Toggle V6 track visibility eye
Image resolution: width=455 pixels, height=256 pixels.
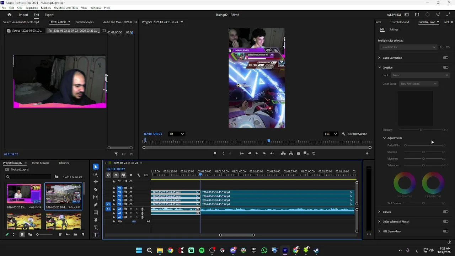point(131,181)
